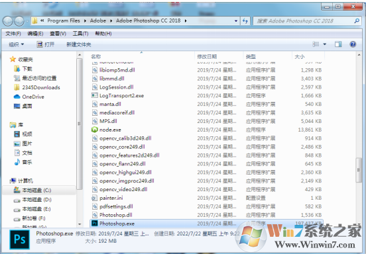The image size is (366, 254).
Task: Open the view options dropdown arrow
Action: 324,44
